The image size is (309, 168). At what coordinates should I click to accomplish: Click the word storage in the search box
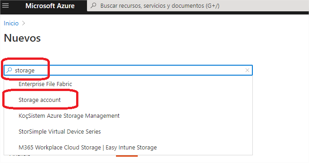point(24,70)
